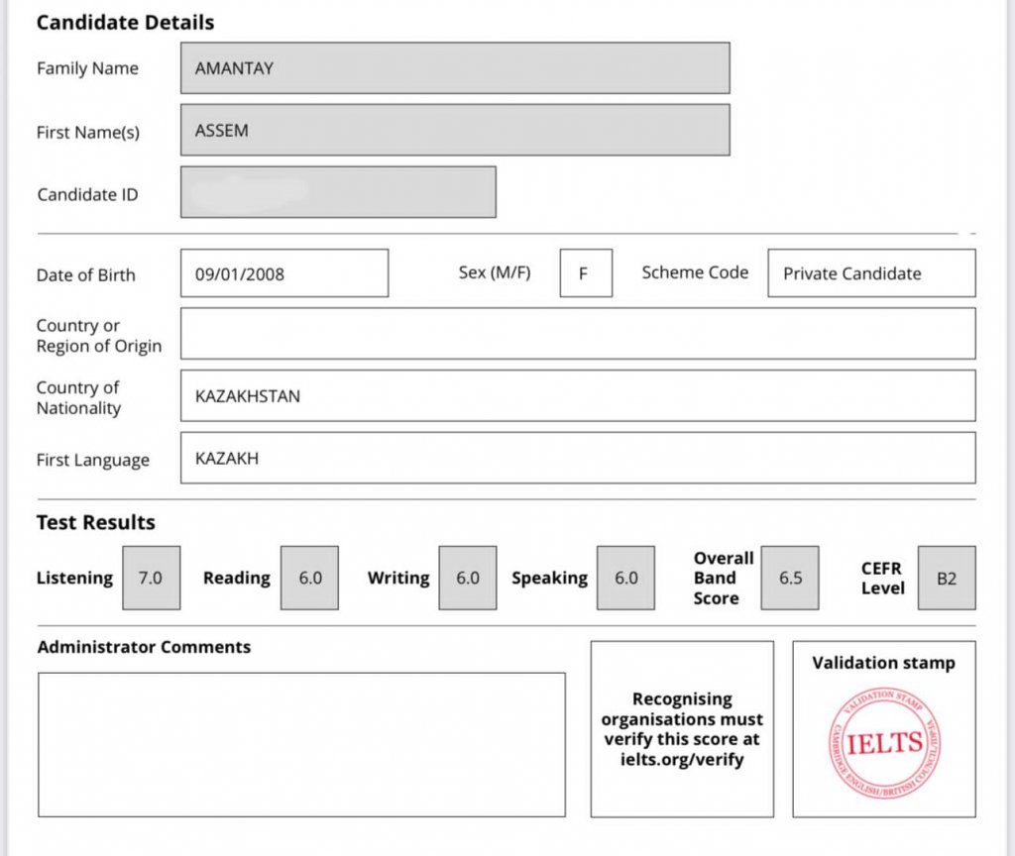The width and height of the screenshot is (1015, 856).
Task: Click the Administrator Comments text box
Action: [301, 744]
